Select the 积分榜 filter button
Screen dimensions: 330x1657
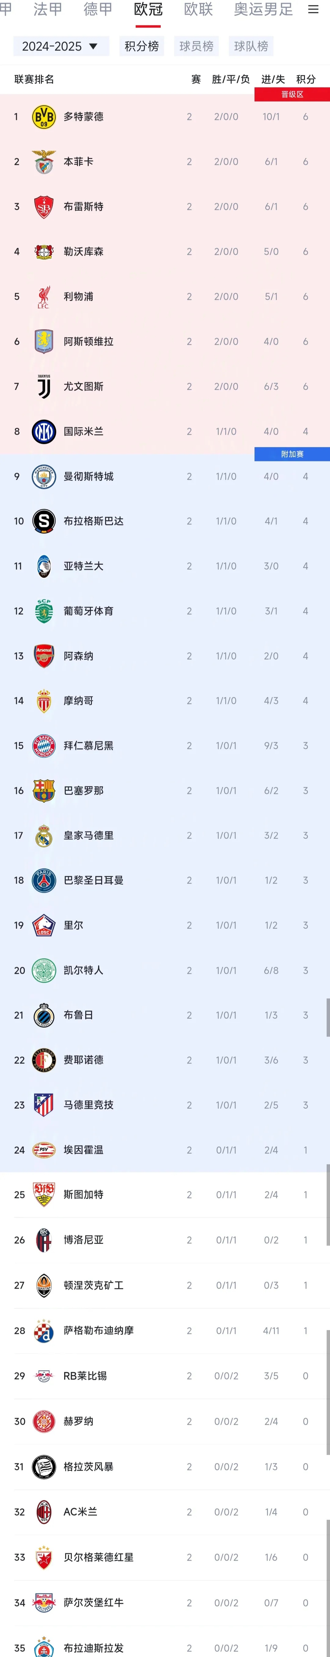(142, 46)
